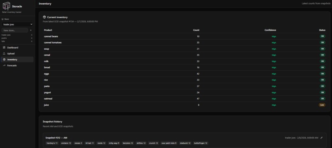
Task: Click the Count column header
Action: pos(196,30)
